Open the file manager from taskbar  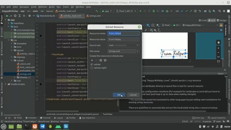coord(19,126)
